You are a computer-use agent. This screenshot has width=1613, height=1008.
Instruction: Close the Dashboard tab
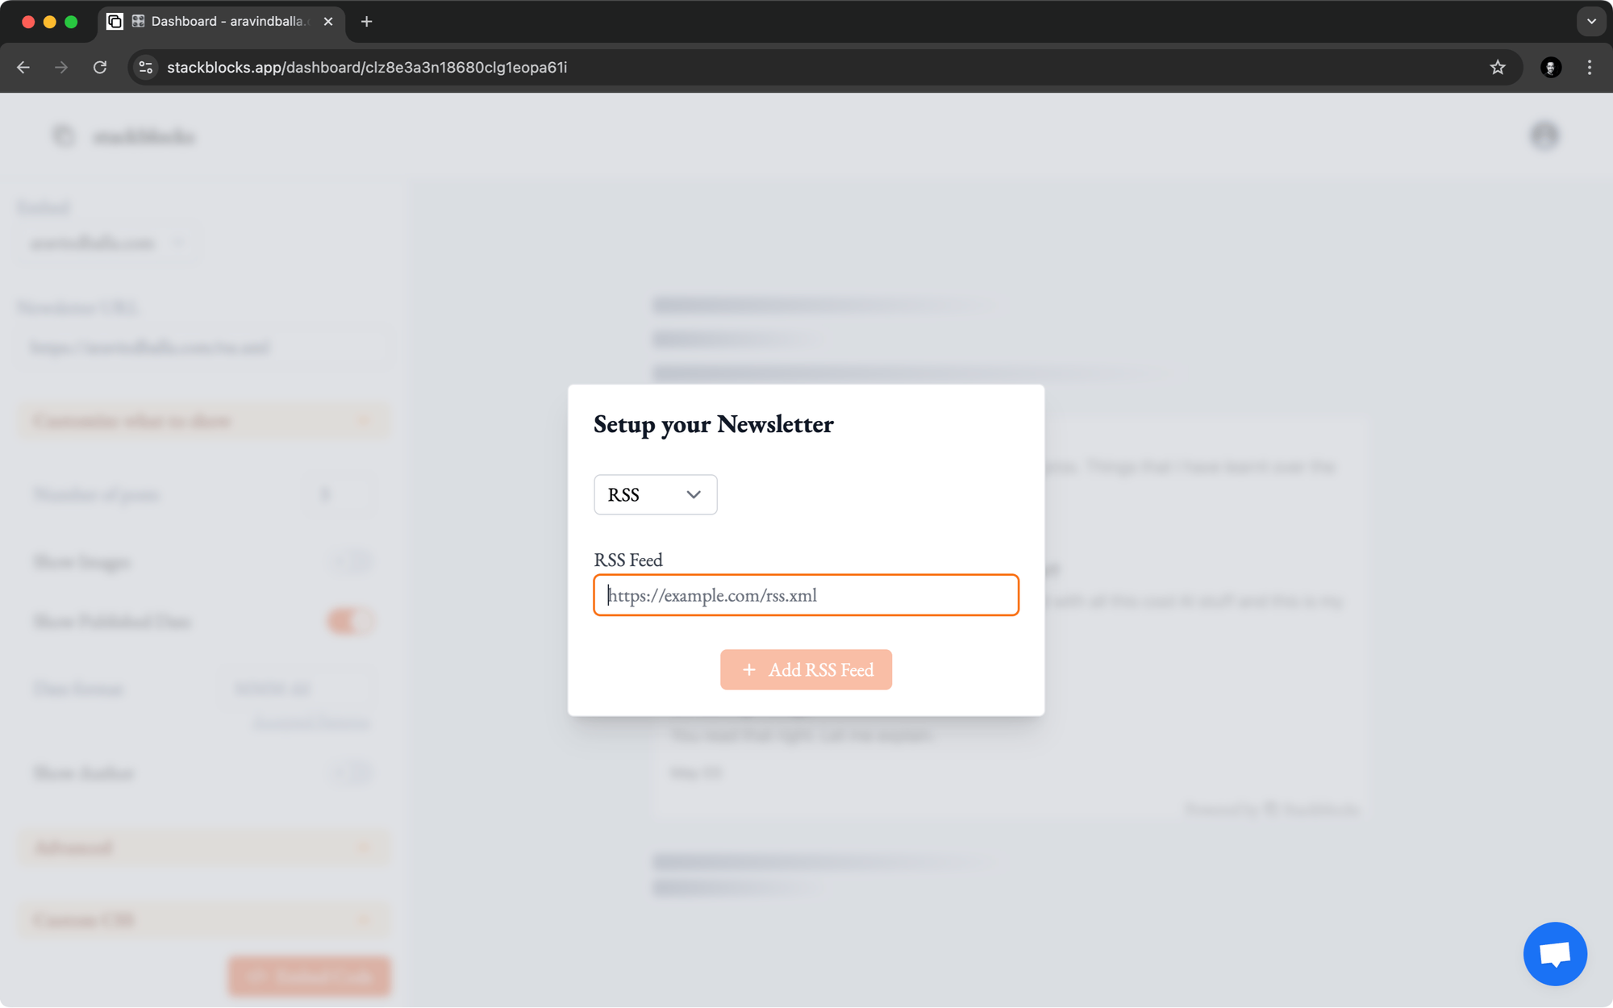click(x=328, y=22)
